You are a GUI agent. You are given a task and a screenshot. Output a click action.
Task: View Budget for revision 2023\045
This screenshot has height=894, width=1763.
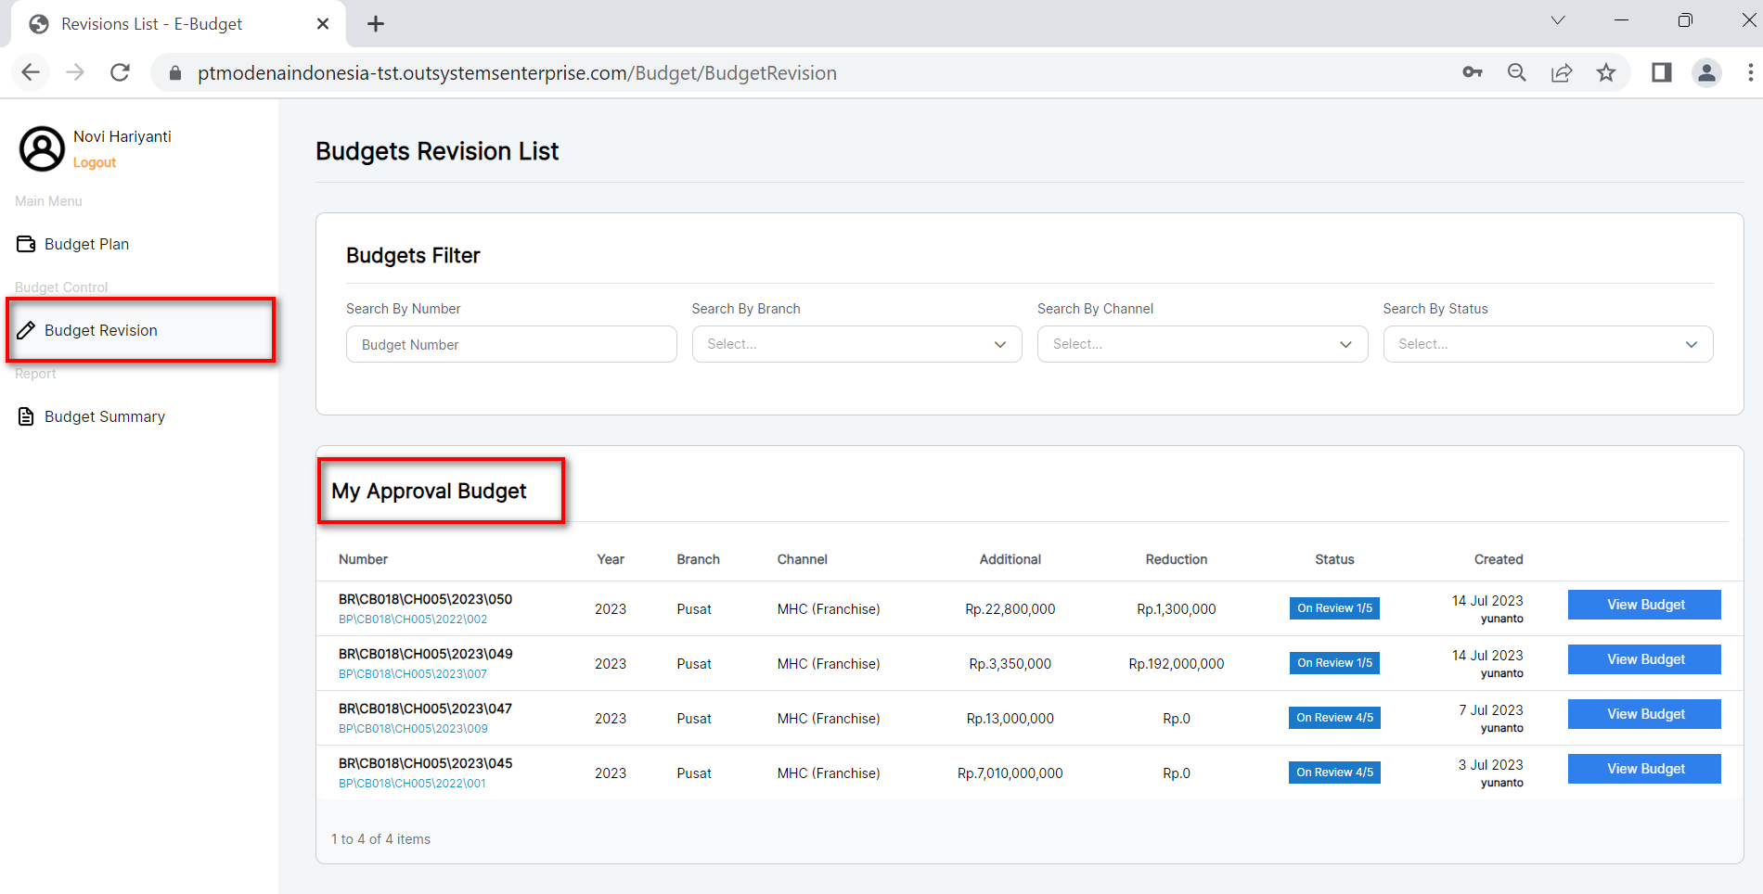tap(1644, 769)
